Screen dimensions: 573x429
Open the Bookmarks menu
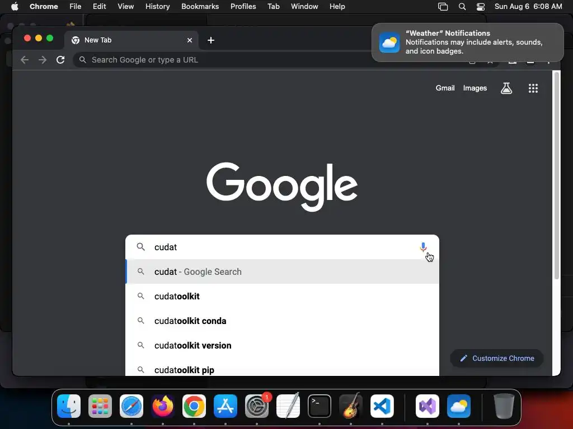point(200,7)
